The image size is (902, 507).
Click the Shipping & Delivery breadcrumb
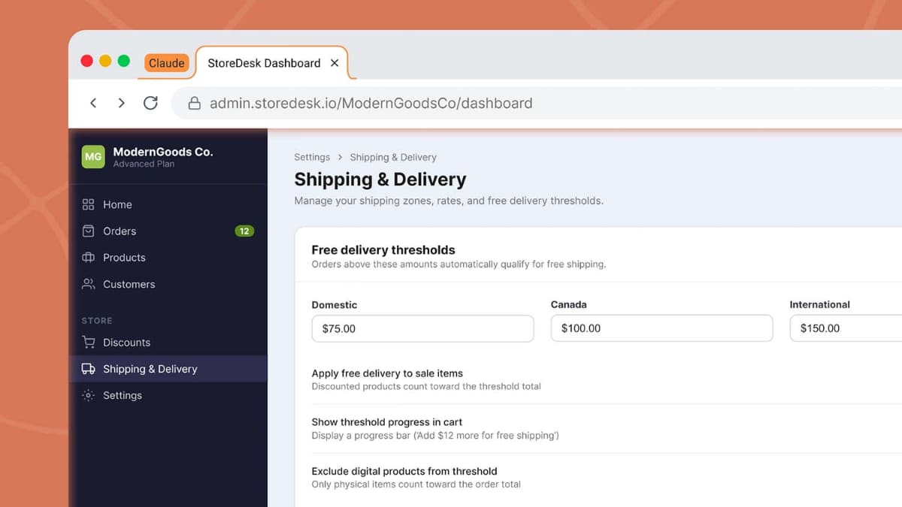pyautogui.click(x=393, y=157)
